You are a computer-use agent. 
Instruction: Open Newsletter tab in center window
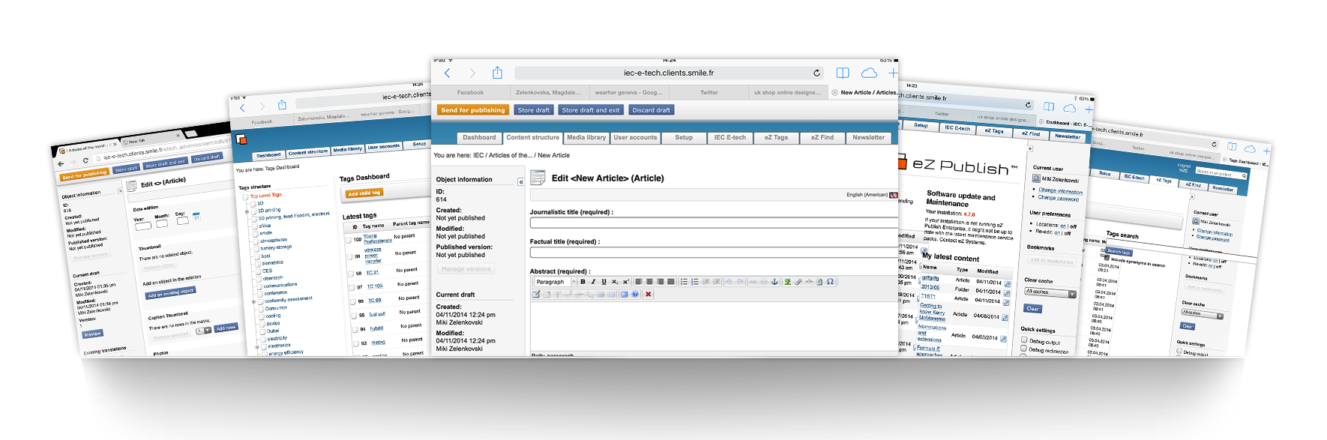click(x=868, y=138)
